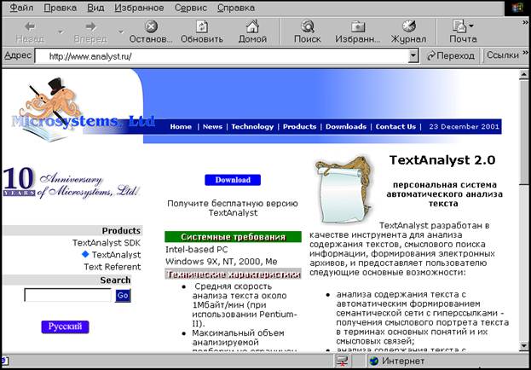Open Favorites (Избранное) toolbar icon
The image size is (531, 370).
pyautogui.click(x=358, y=26)
